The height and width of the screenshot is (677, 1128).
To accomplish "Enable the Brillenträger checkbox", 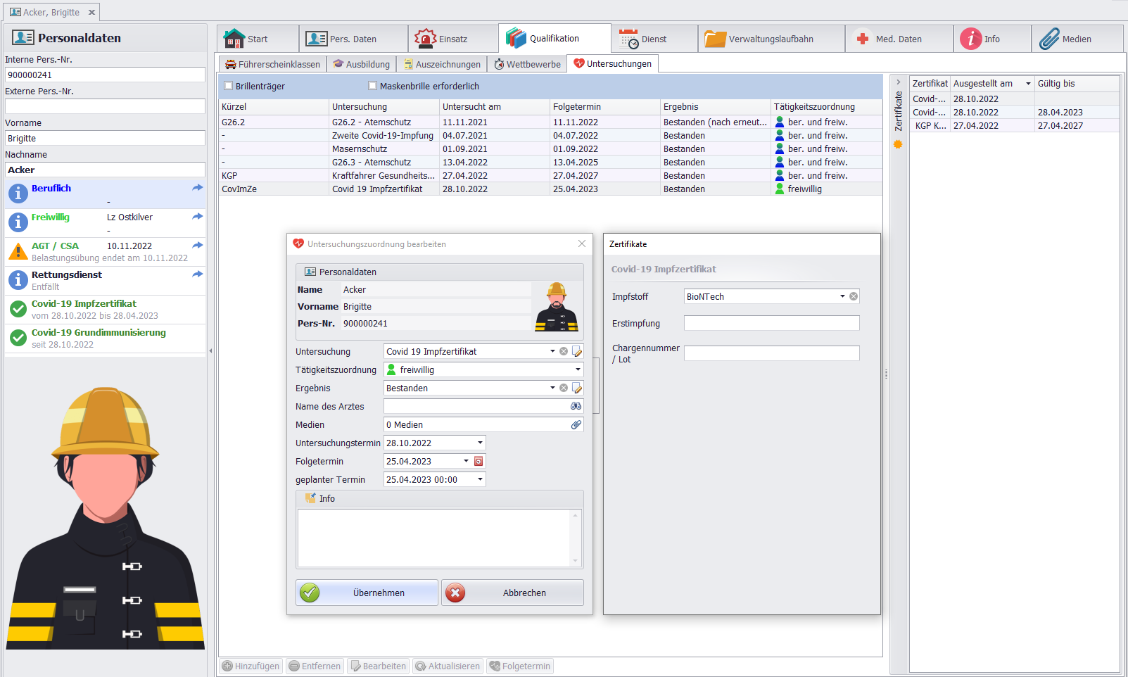I will (228, 86).
